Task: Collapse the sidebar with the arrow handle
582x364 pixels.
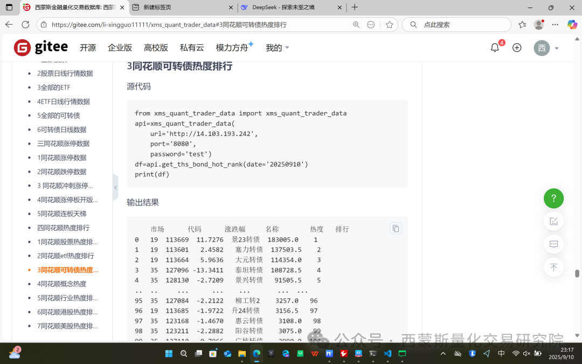Action: (x=115, y=188)
